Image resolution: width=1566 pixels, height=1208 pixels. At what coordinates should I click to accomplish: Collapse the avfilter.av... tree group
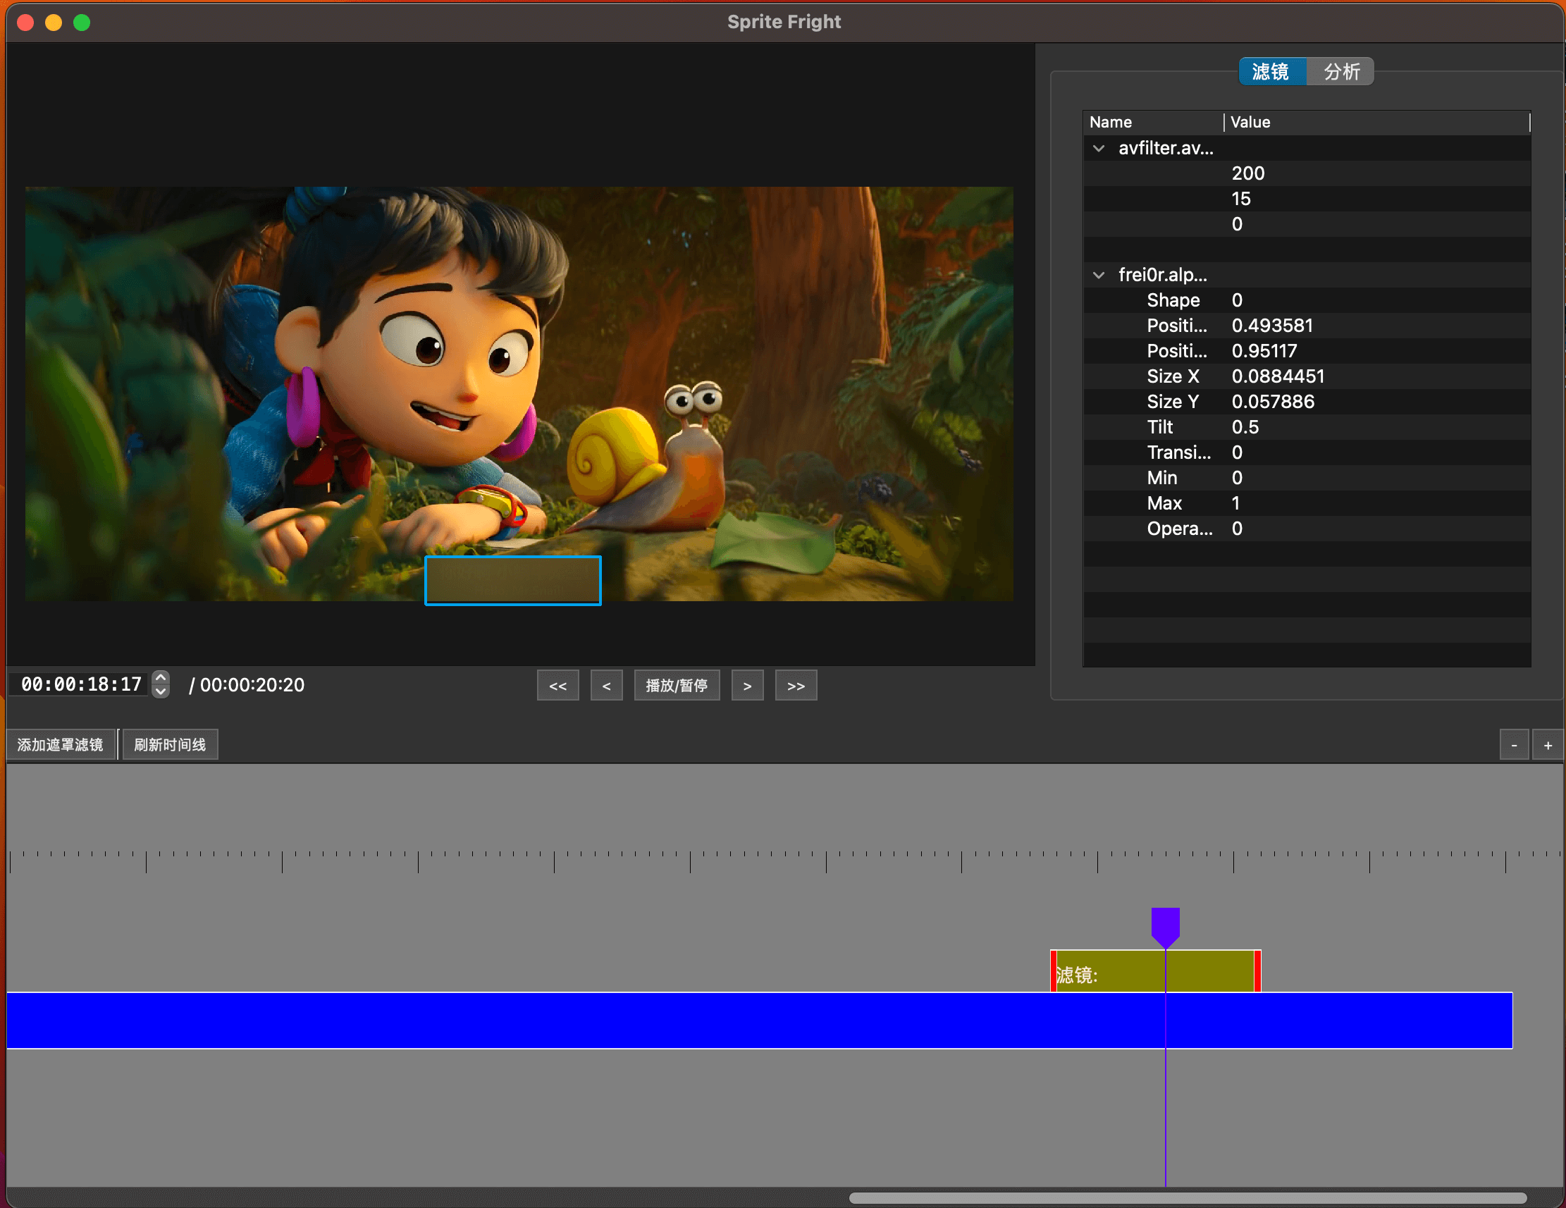coord(1099,149)
